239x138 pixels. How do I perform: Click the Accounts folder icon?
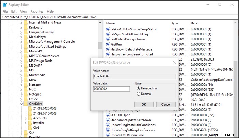[30, 118]
